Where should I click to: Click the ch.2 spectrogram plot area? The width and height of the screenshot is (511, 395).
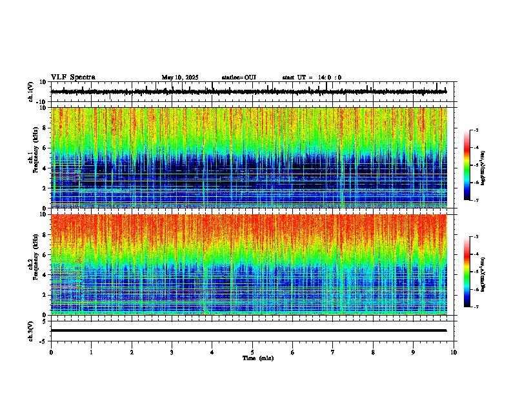(248, 265)
